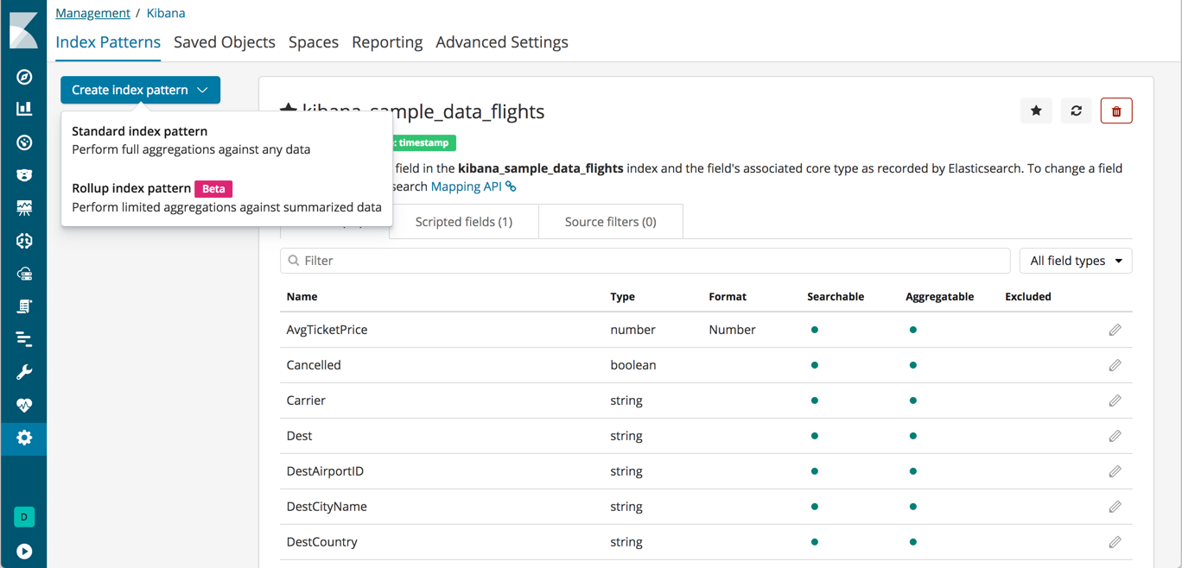Switch to the Scripted fields tab
Image resolution: width=1182 pixels, height=568 pixels.
click(x=463, y=221)
